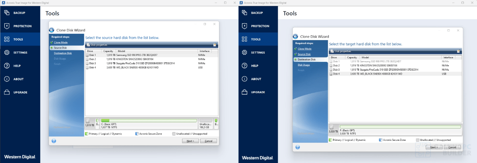Open SETTINGS in the target-disk wizard window sidebar

(258, 52)
